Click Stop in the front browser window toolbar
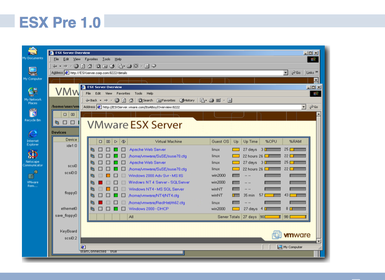This screenshot has height=280, width=385. [117, 100]
